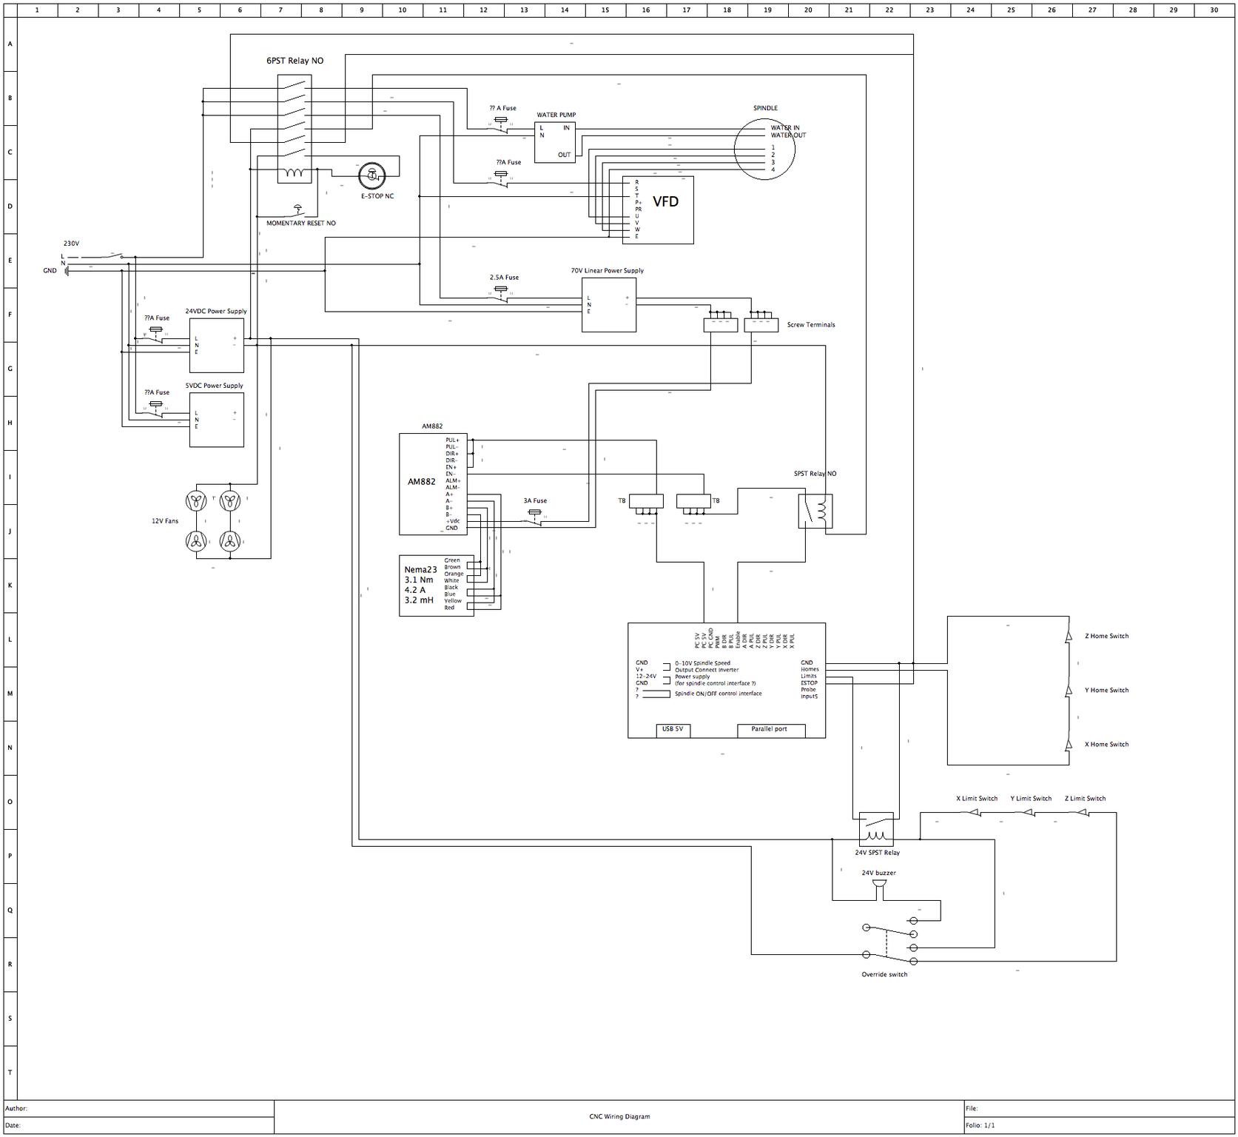This screenshot has width=1238, height=1137.
Task: Click the Momentary Reset NO pushbutton symbol
Action: tap(298, 209)
